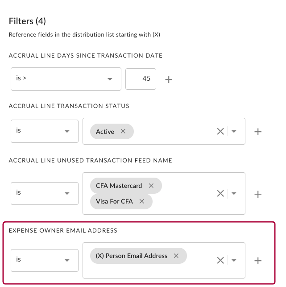
Task: Clear all transaction feed name values
Action: [220, 193]
